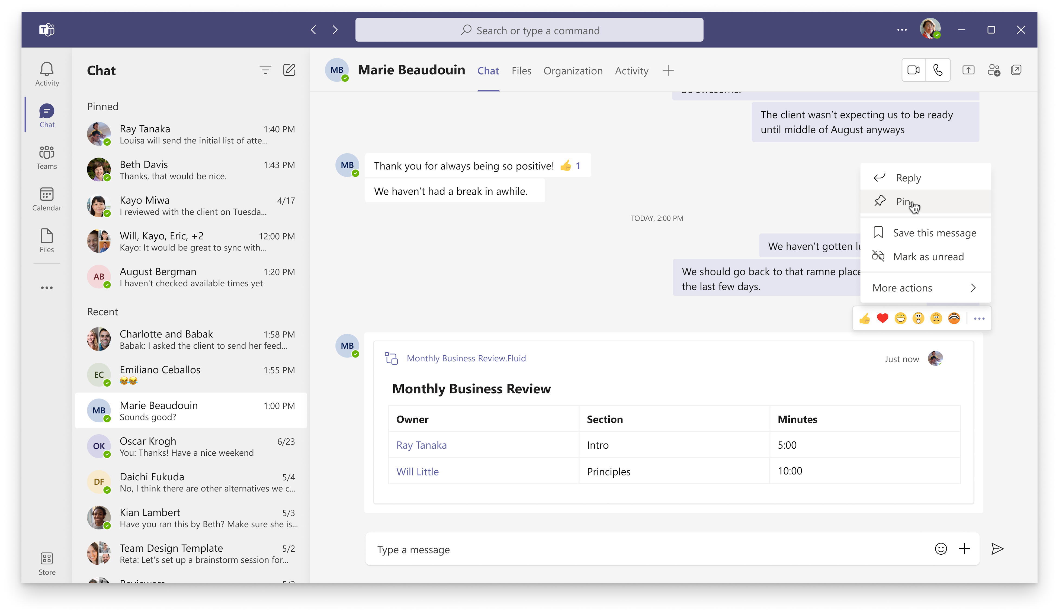Viewport: 1059px width, 614px height.
Task: Open the emoji picker in message box
Action: click(x=941, y=549)
